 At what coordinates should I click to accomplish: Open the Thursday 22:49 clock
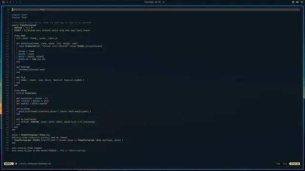tap(152, 2)
